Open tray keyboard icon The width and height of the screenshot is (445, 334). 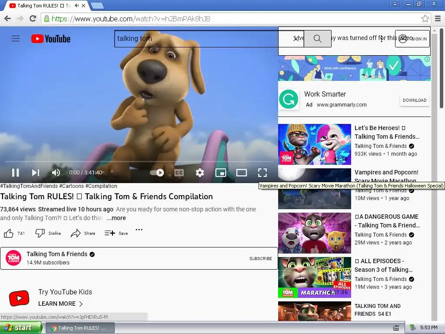396,328
